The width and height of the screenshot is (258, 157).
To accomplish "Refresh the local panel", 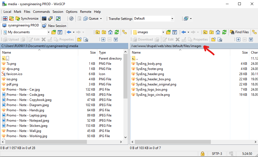I will (117, 32).
